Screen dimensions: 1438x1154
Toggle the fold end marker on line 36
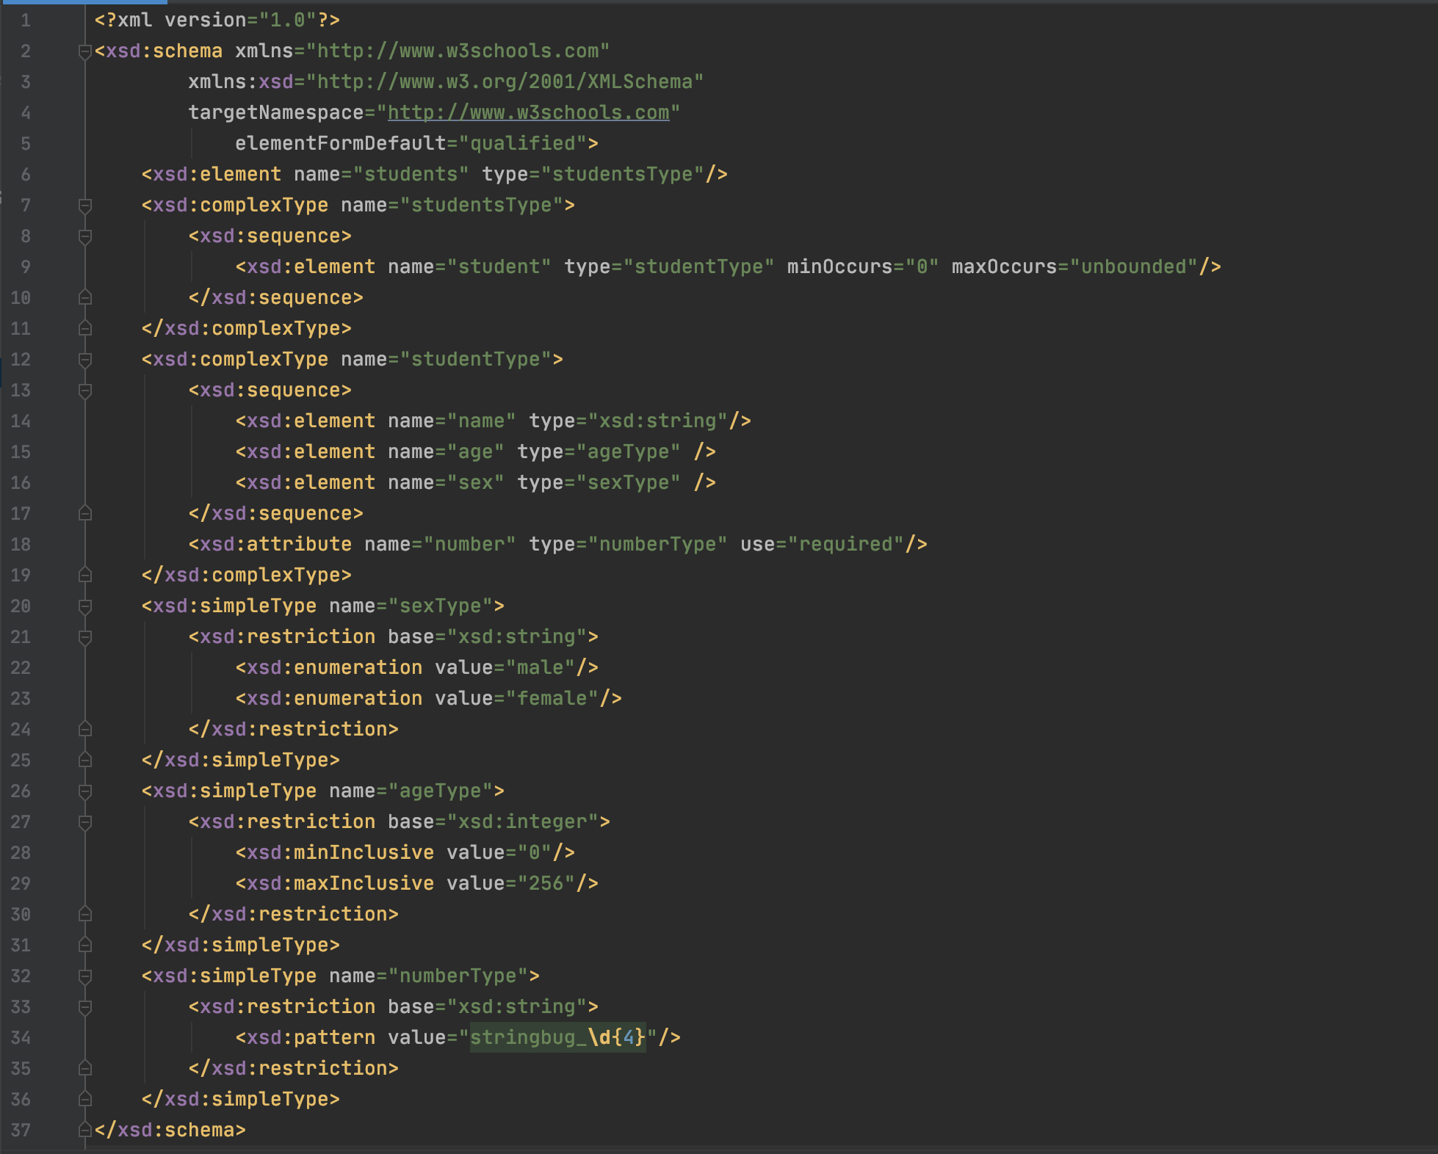pos(85,1100)
